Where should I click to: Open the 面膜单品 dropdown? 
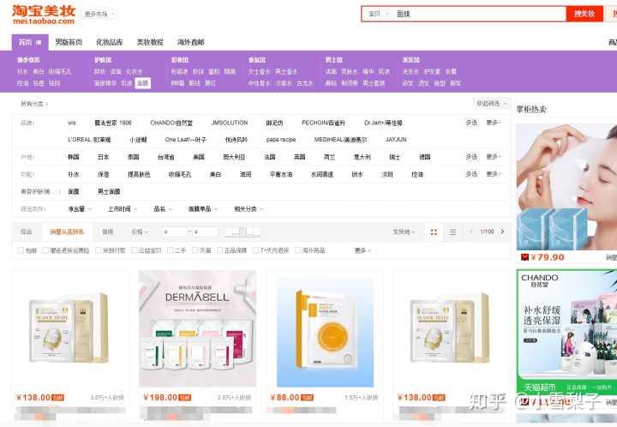point(202,209)
